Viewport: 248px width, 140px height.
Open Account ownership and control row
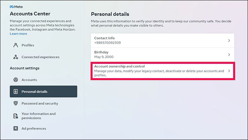(163, 71)
